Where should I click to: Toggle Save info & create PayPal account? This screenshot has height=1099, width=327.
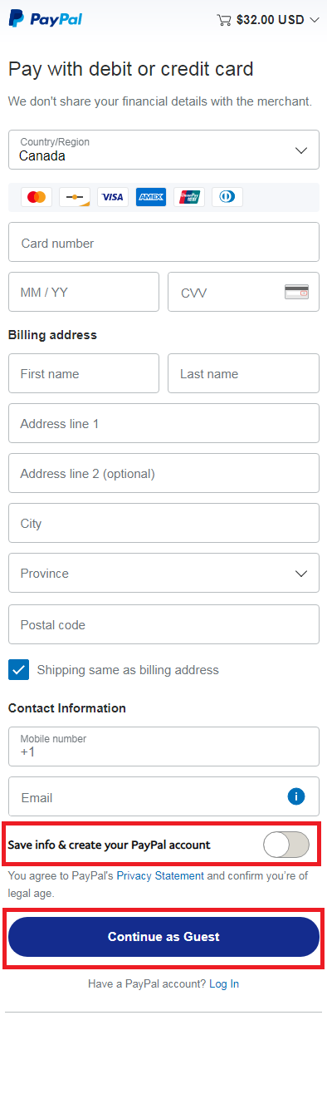pos(286,845)
